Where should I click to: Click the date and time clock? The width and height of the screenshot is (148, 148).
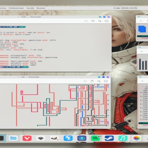(x=125, y=8)
